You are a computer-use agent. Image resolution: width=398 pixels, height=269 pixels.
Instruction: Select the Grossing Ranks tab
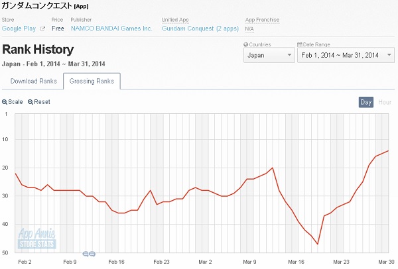(x=92, y=81)
